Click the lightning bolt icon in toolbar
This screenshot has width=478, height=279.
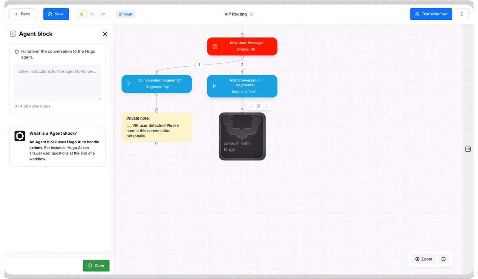82,14
